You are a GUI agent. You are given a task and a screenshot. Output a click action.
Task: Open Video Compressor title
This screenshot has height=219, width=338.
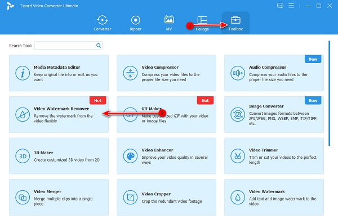pos(160,67)
